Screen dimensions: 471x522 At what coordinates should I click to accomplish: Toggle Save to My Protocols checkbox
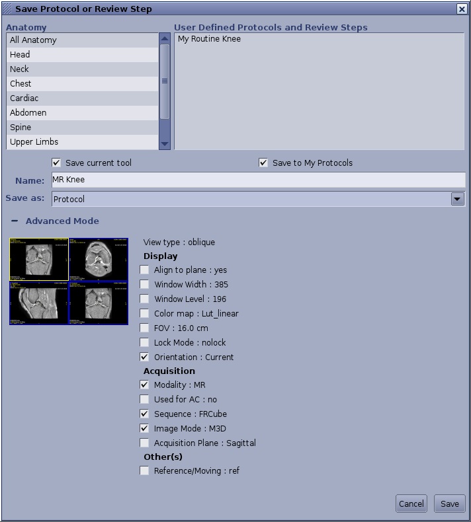(263, 163)
